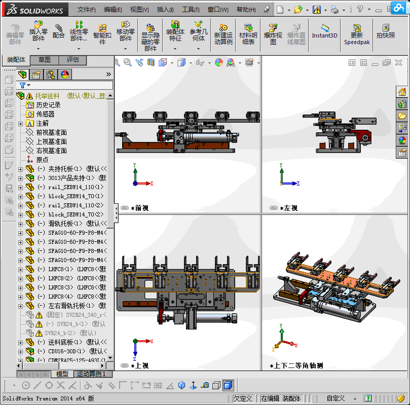Open the ConfigurationManager tab icon
Image resolution: width=410 pixels, height=405 pixels.
(51, 75)
